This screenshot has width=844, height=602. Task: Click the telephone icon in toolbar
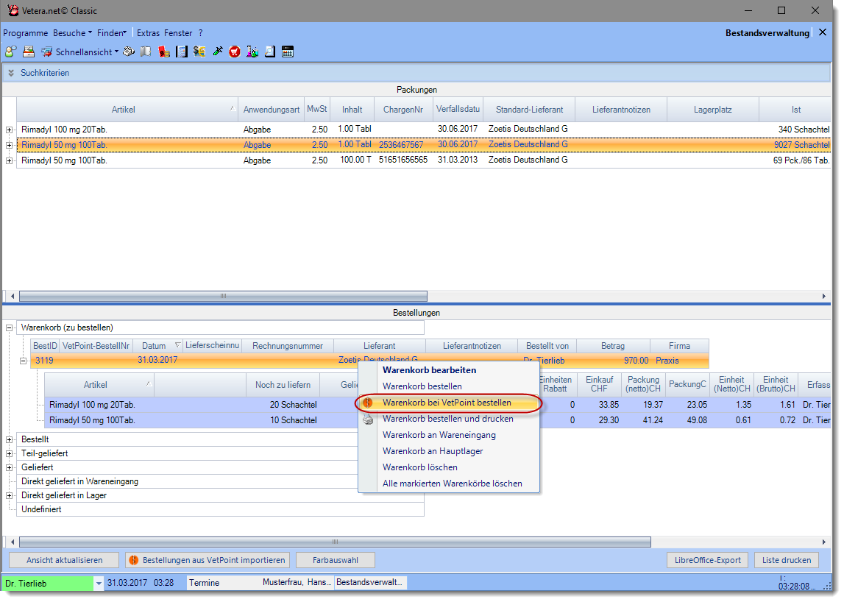(129, 52)
